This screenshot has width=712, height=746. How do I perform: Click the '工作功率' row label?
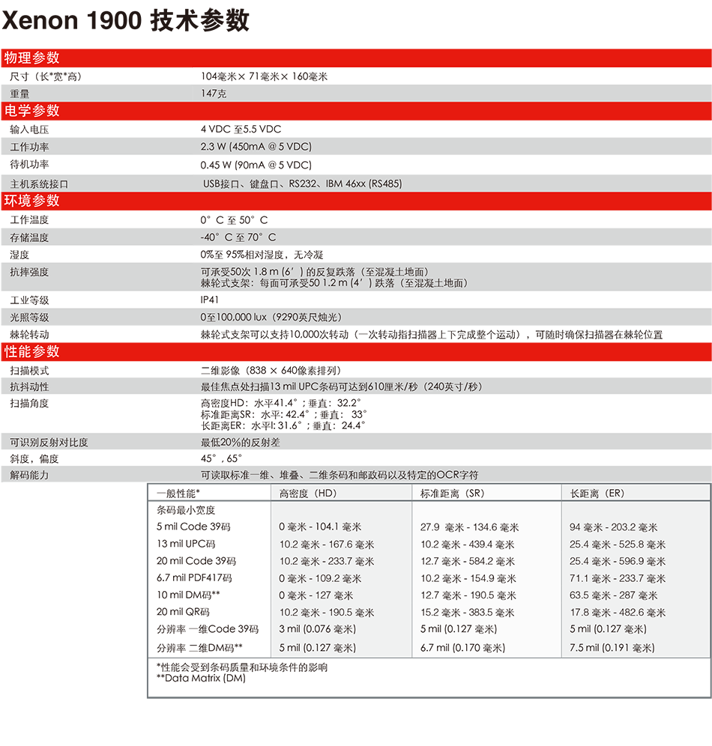coord(29,147)
